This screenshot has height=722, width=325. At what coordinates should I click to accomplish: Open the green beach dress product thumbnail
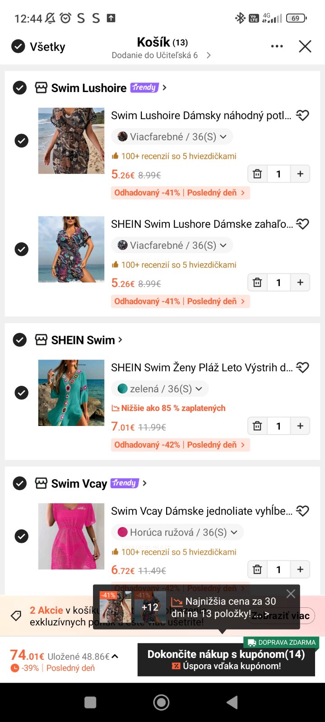coord(71,393)
